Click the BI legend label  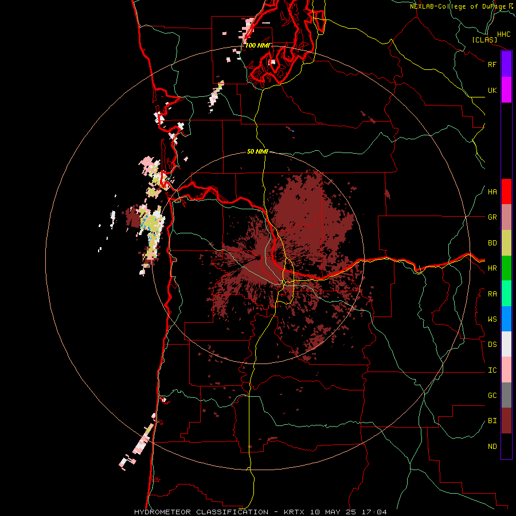(x=492, y=421)
